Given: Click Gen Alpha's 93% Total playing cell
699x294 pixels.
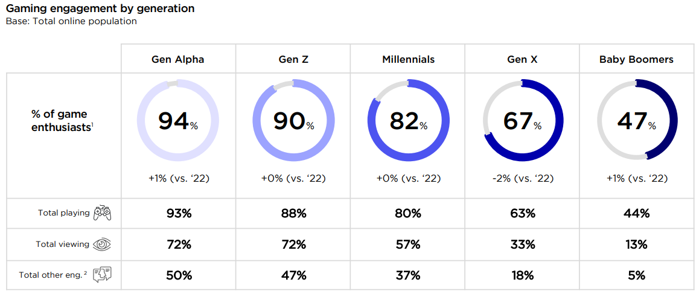Looking at the screenshot, I should click(x=178, y=213).
